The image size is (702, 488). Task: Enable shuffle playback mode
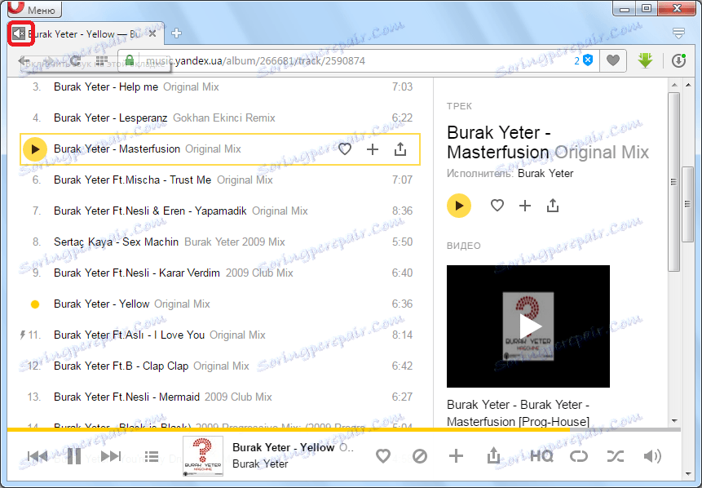[616, 456]
